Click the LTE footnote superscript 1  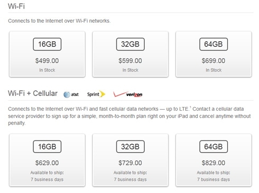pyautogui.click(x=190, y=107)
